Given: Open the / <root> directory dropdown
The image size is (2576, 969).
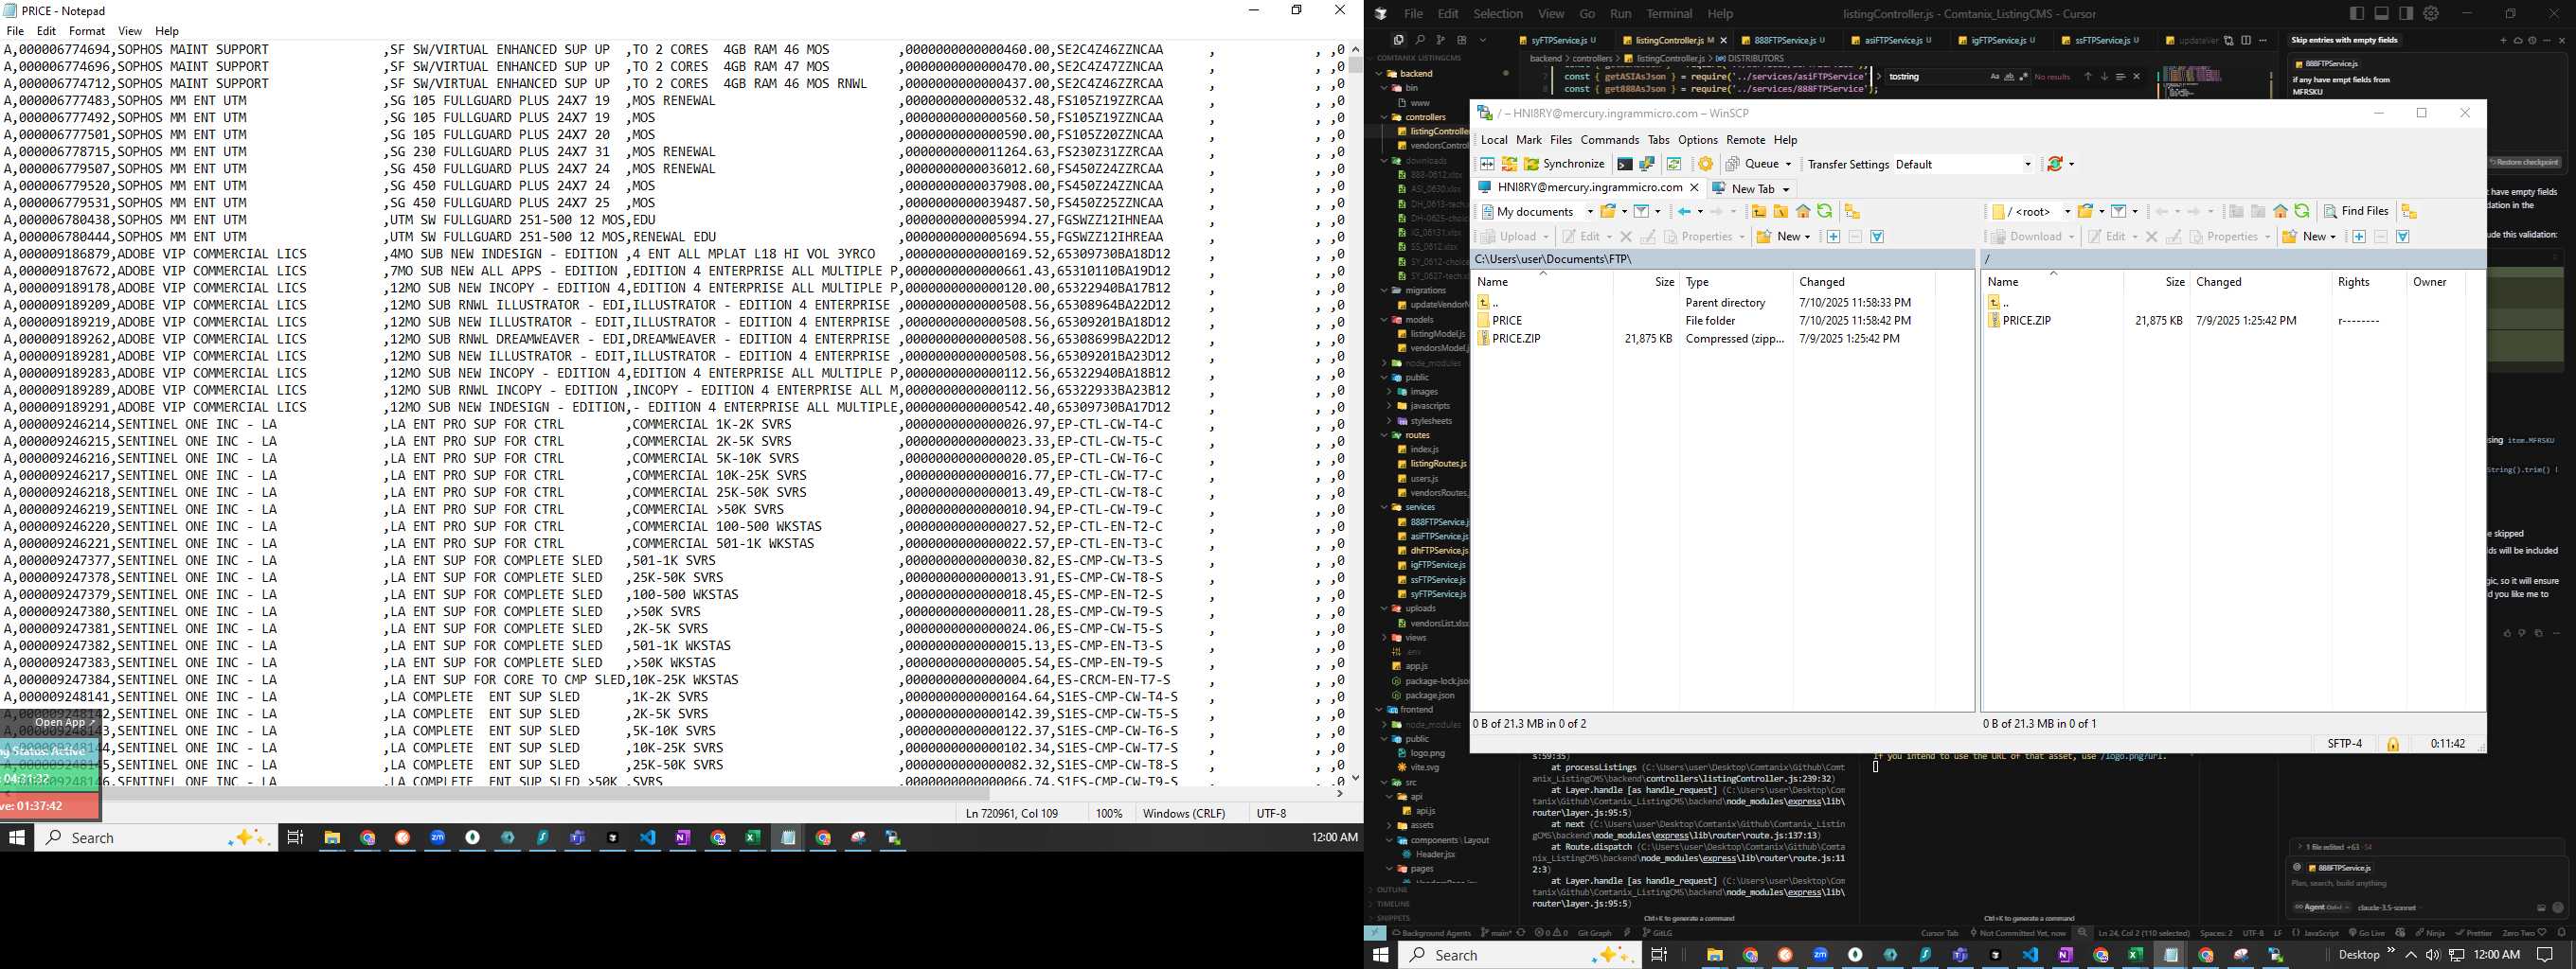Looking at the screenshot, I should [x=2032, y=211].
